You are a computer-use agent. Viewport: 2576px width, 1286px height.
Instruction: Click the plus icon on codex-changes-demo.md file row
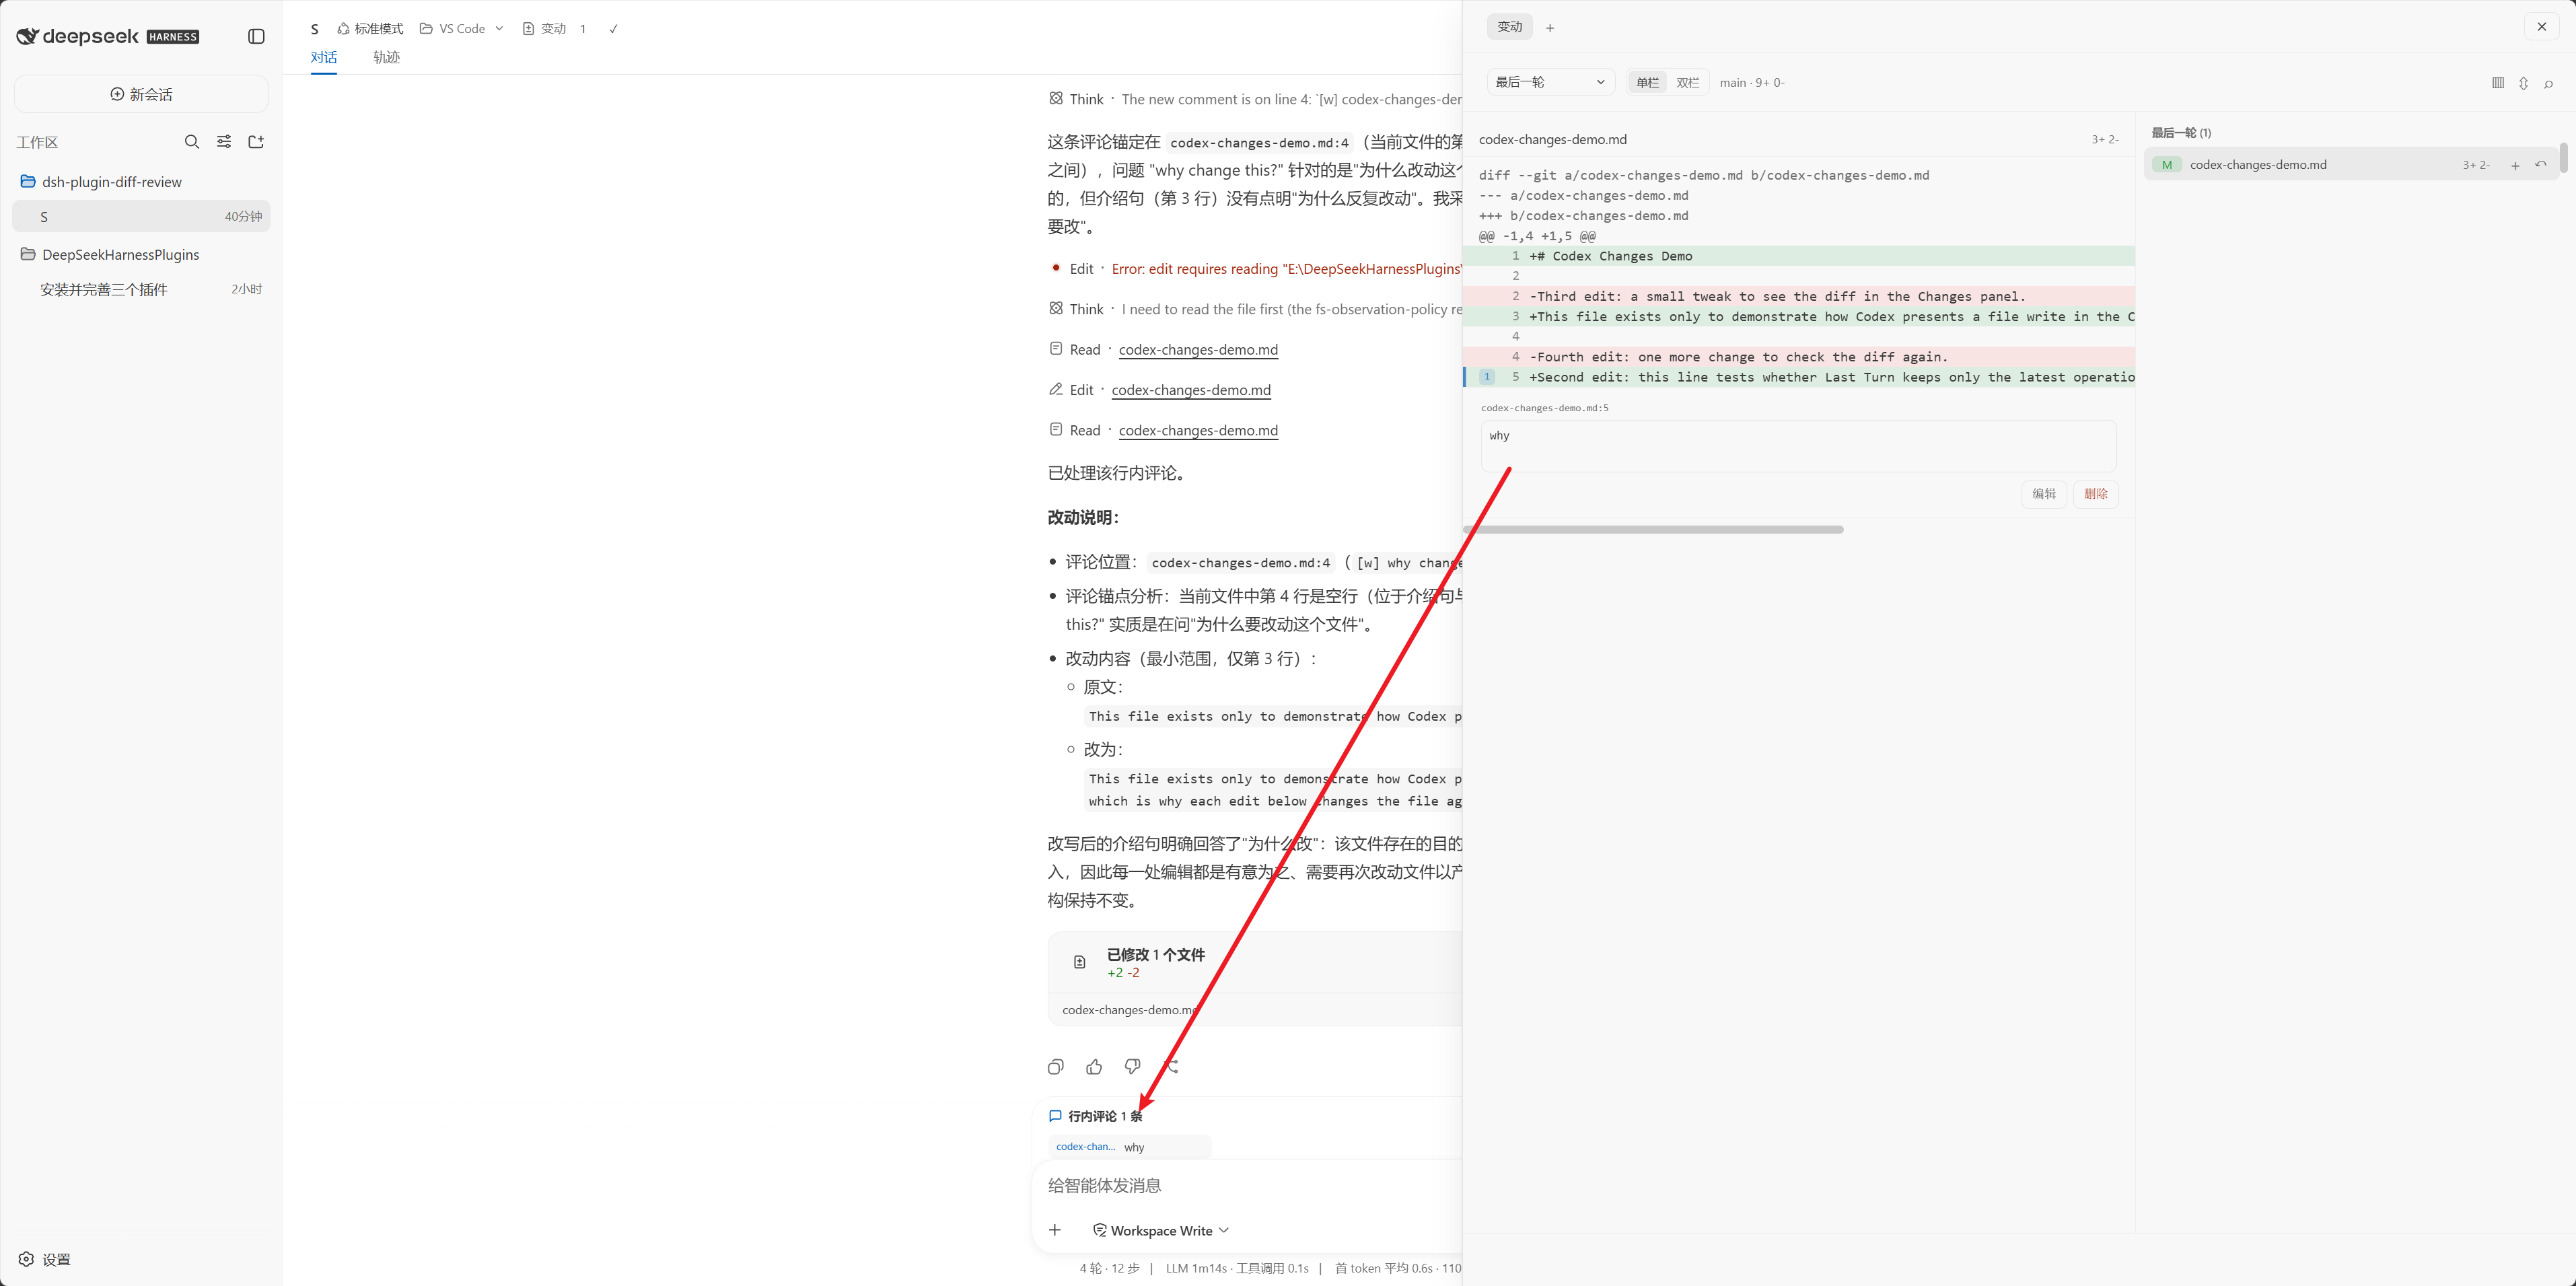pos(2515,166)
